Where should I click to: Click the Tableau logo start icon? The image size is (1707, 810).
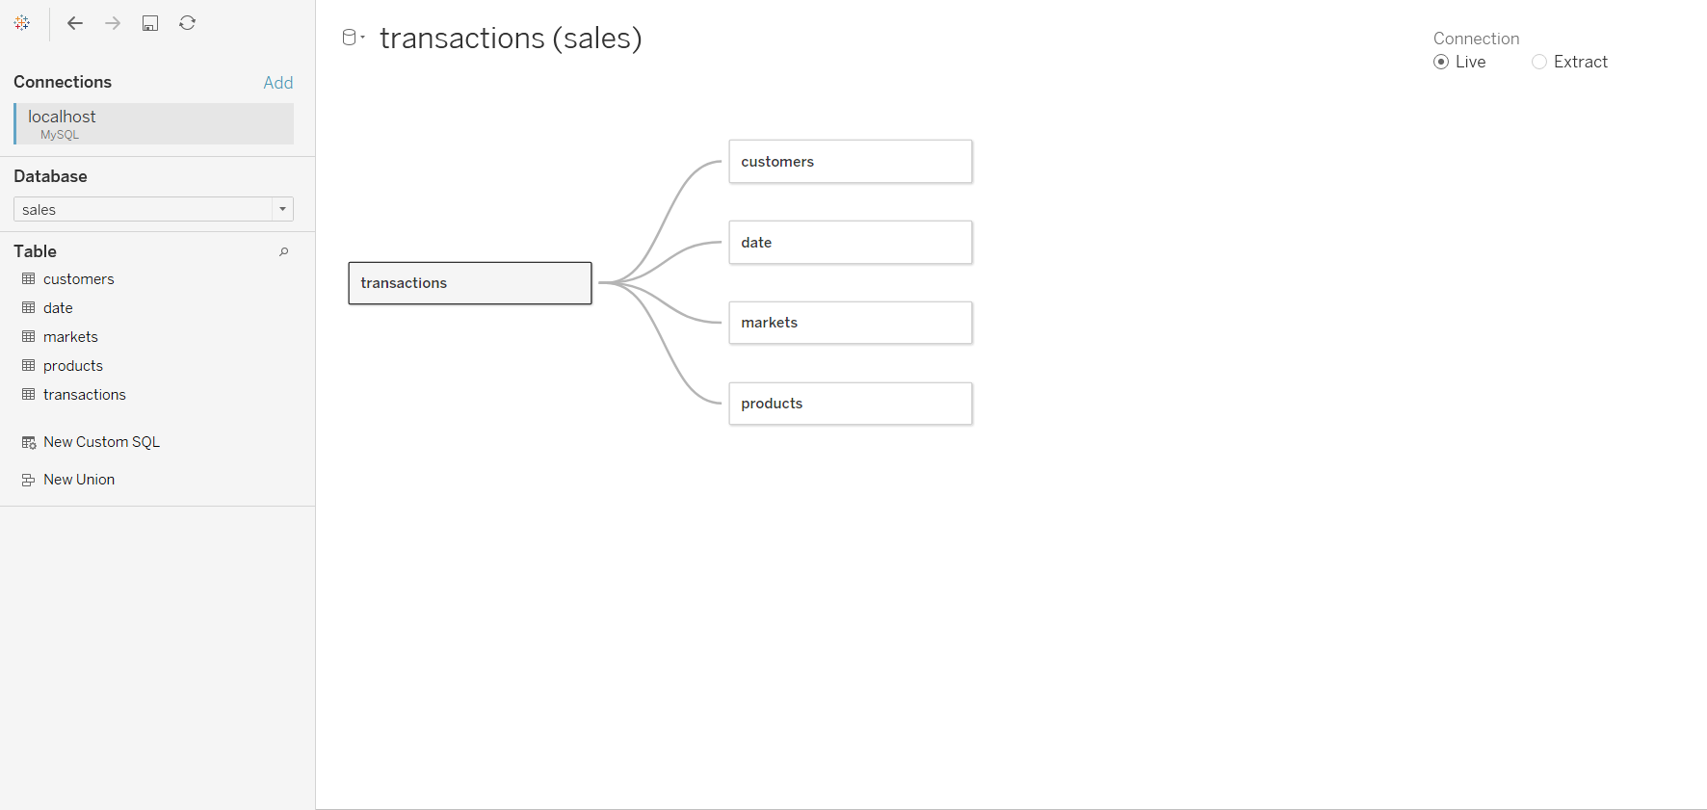22,23
